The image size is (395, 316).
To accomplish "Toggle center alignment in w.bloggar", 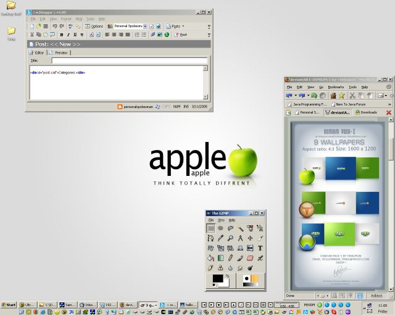I will pyautogui.click(x=114, y=35).
